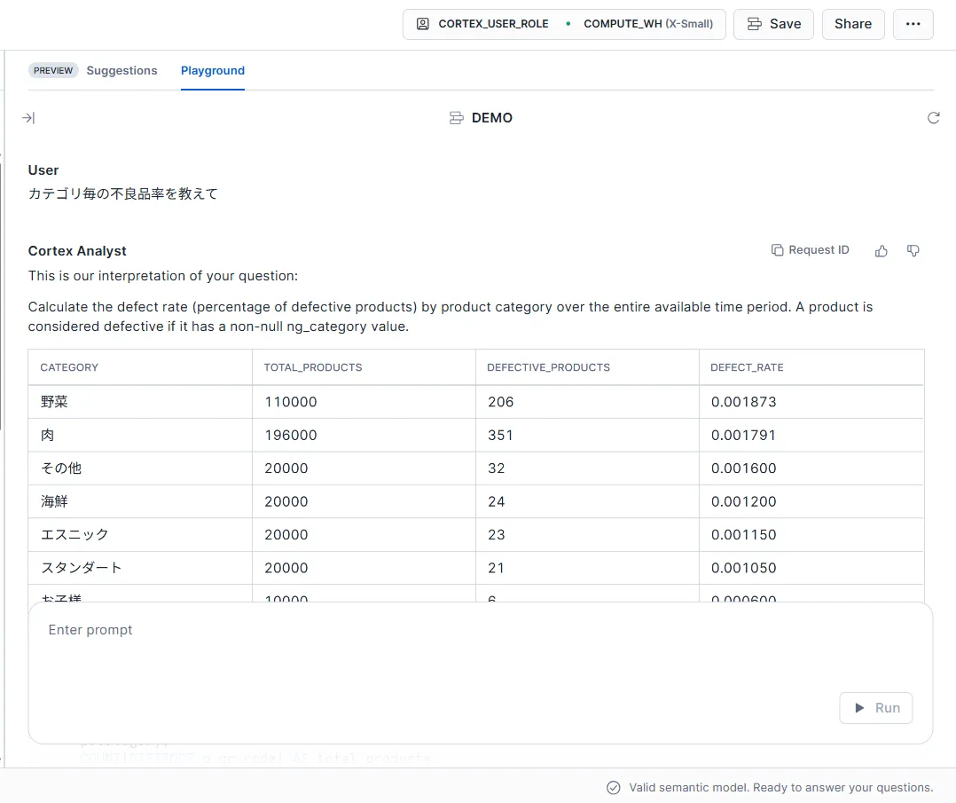Copy the Request ID
The height and width of the screenshot is (803, 956).
(810, 250)
